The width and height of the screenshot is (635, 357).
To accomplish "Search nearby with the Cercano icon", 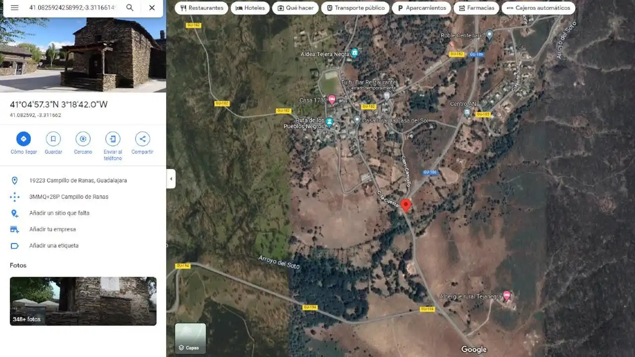I will (83, 139).
